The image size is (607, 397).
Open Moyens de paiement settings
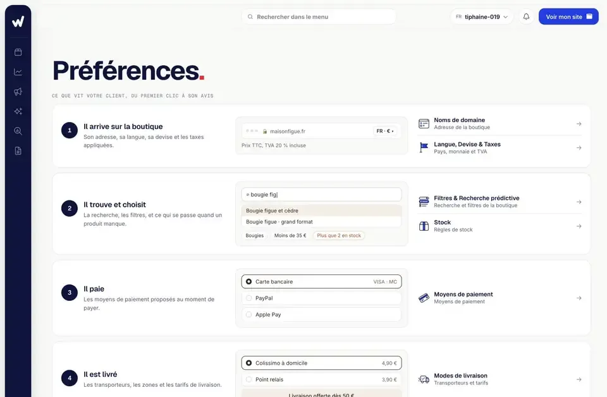coord(500,298)
